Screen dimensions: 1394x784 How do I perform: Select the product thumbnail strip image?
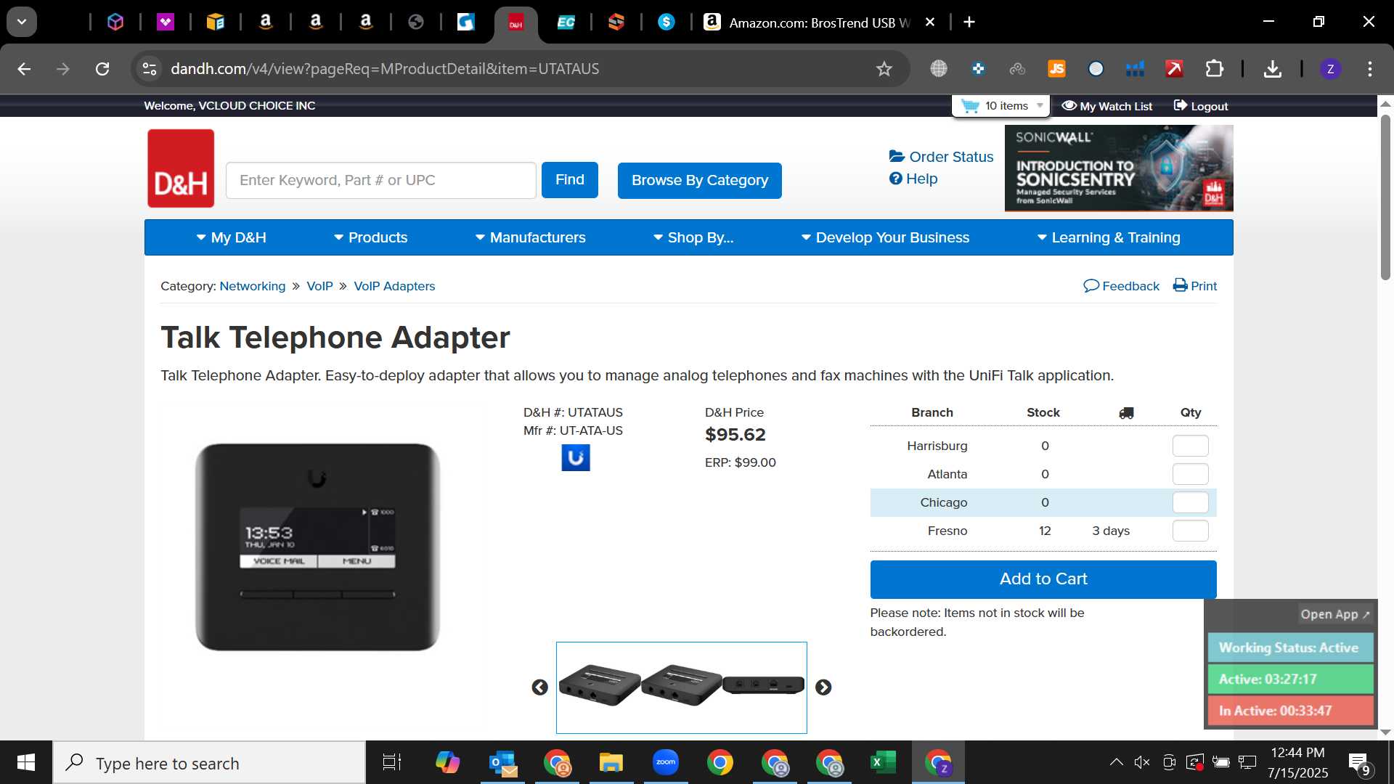[x=682, y=687]
